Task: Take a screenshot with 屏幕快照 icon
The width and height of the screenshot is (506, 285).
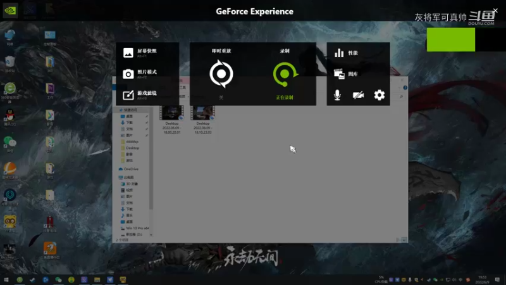Action: coord(128,53)
